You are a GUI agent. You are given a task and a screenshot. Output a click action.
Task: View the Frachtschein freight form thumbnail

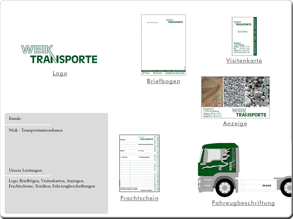coord(140,163)
